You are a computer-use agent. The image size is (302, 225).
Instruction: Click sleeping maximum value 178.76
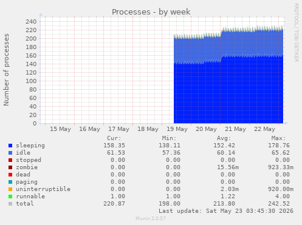click(x=279, y=146)
